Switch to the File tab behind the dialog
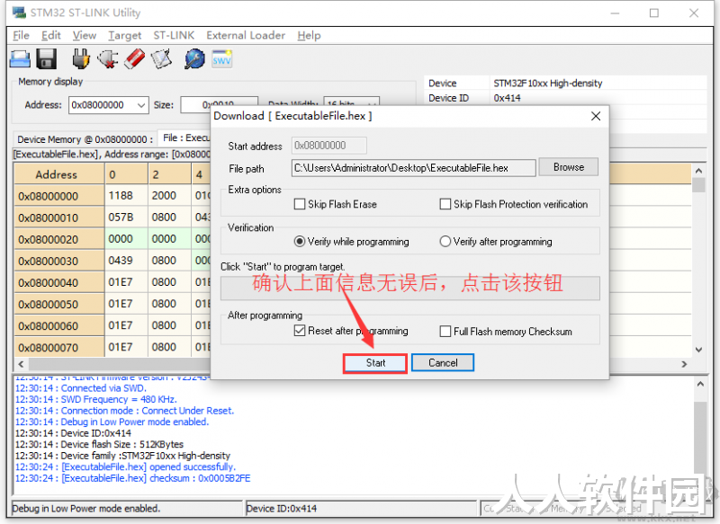720x524 pixels. click(x=185, y=138)
